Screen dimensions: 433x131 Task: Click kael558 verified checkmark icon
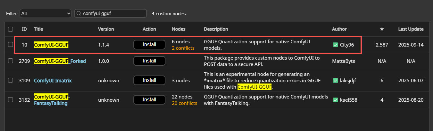(x=336, y=100)
